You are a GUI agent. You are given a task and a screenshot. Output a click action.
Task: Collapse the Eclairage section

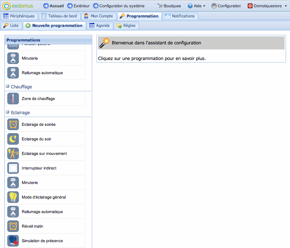8,113
